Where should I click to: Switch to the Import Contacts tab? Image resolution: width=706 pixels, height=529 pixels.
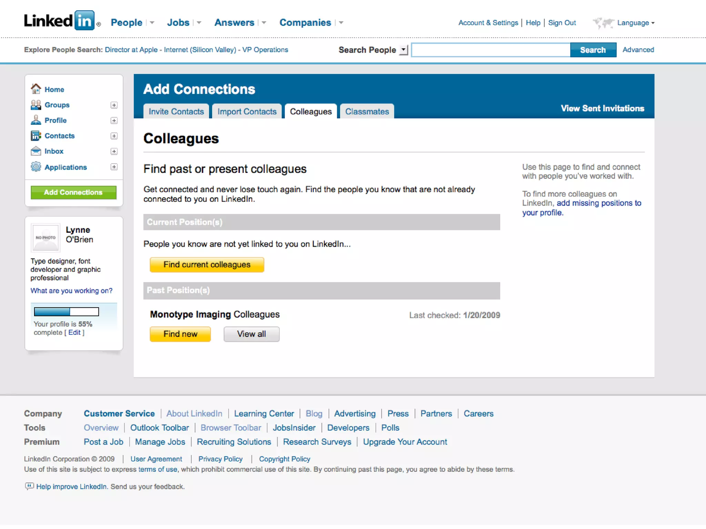point(247,112)
